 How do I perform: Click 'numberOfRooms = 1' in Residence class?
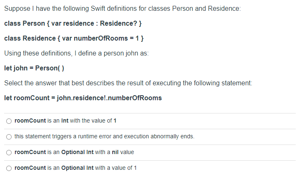click(106, 39)
